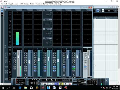Image resolution: width=120 pixels, height=90 pixels.
Task: Open File Explorer from the taskbar
Action: [x=25, y=88]
